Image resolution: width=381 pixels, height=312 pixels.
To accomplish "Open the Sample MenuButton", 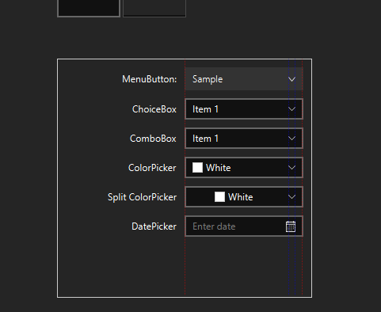I will pos(244,79).
